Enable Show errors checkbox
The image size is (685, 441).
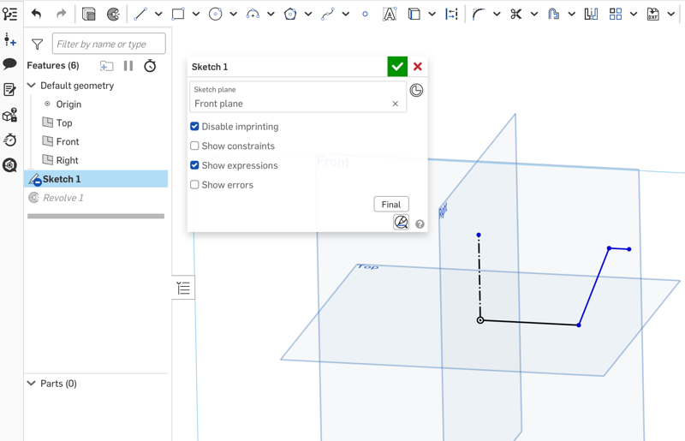click(194, 185)
